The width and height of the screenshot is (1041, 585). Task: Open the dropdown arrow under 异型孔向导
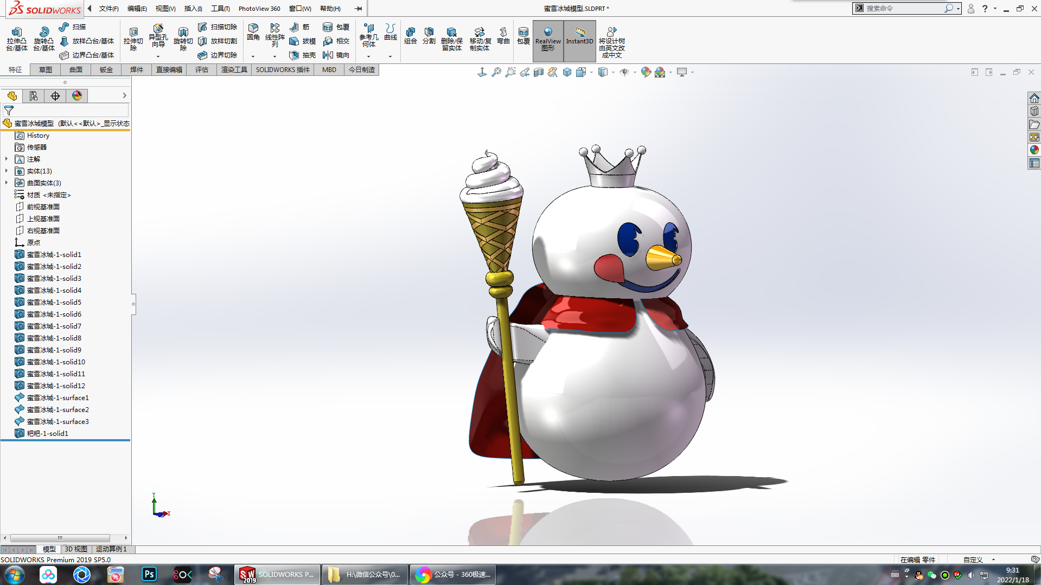pyautogui.click(x=158, y=56)
